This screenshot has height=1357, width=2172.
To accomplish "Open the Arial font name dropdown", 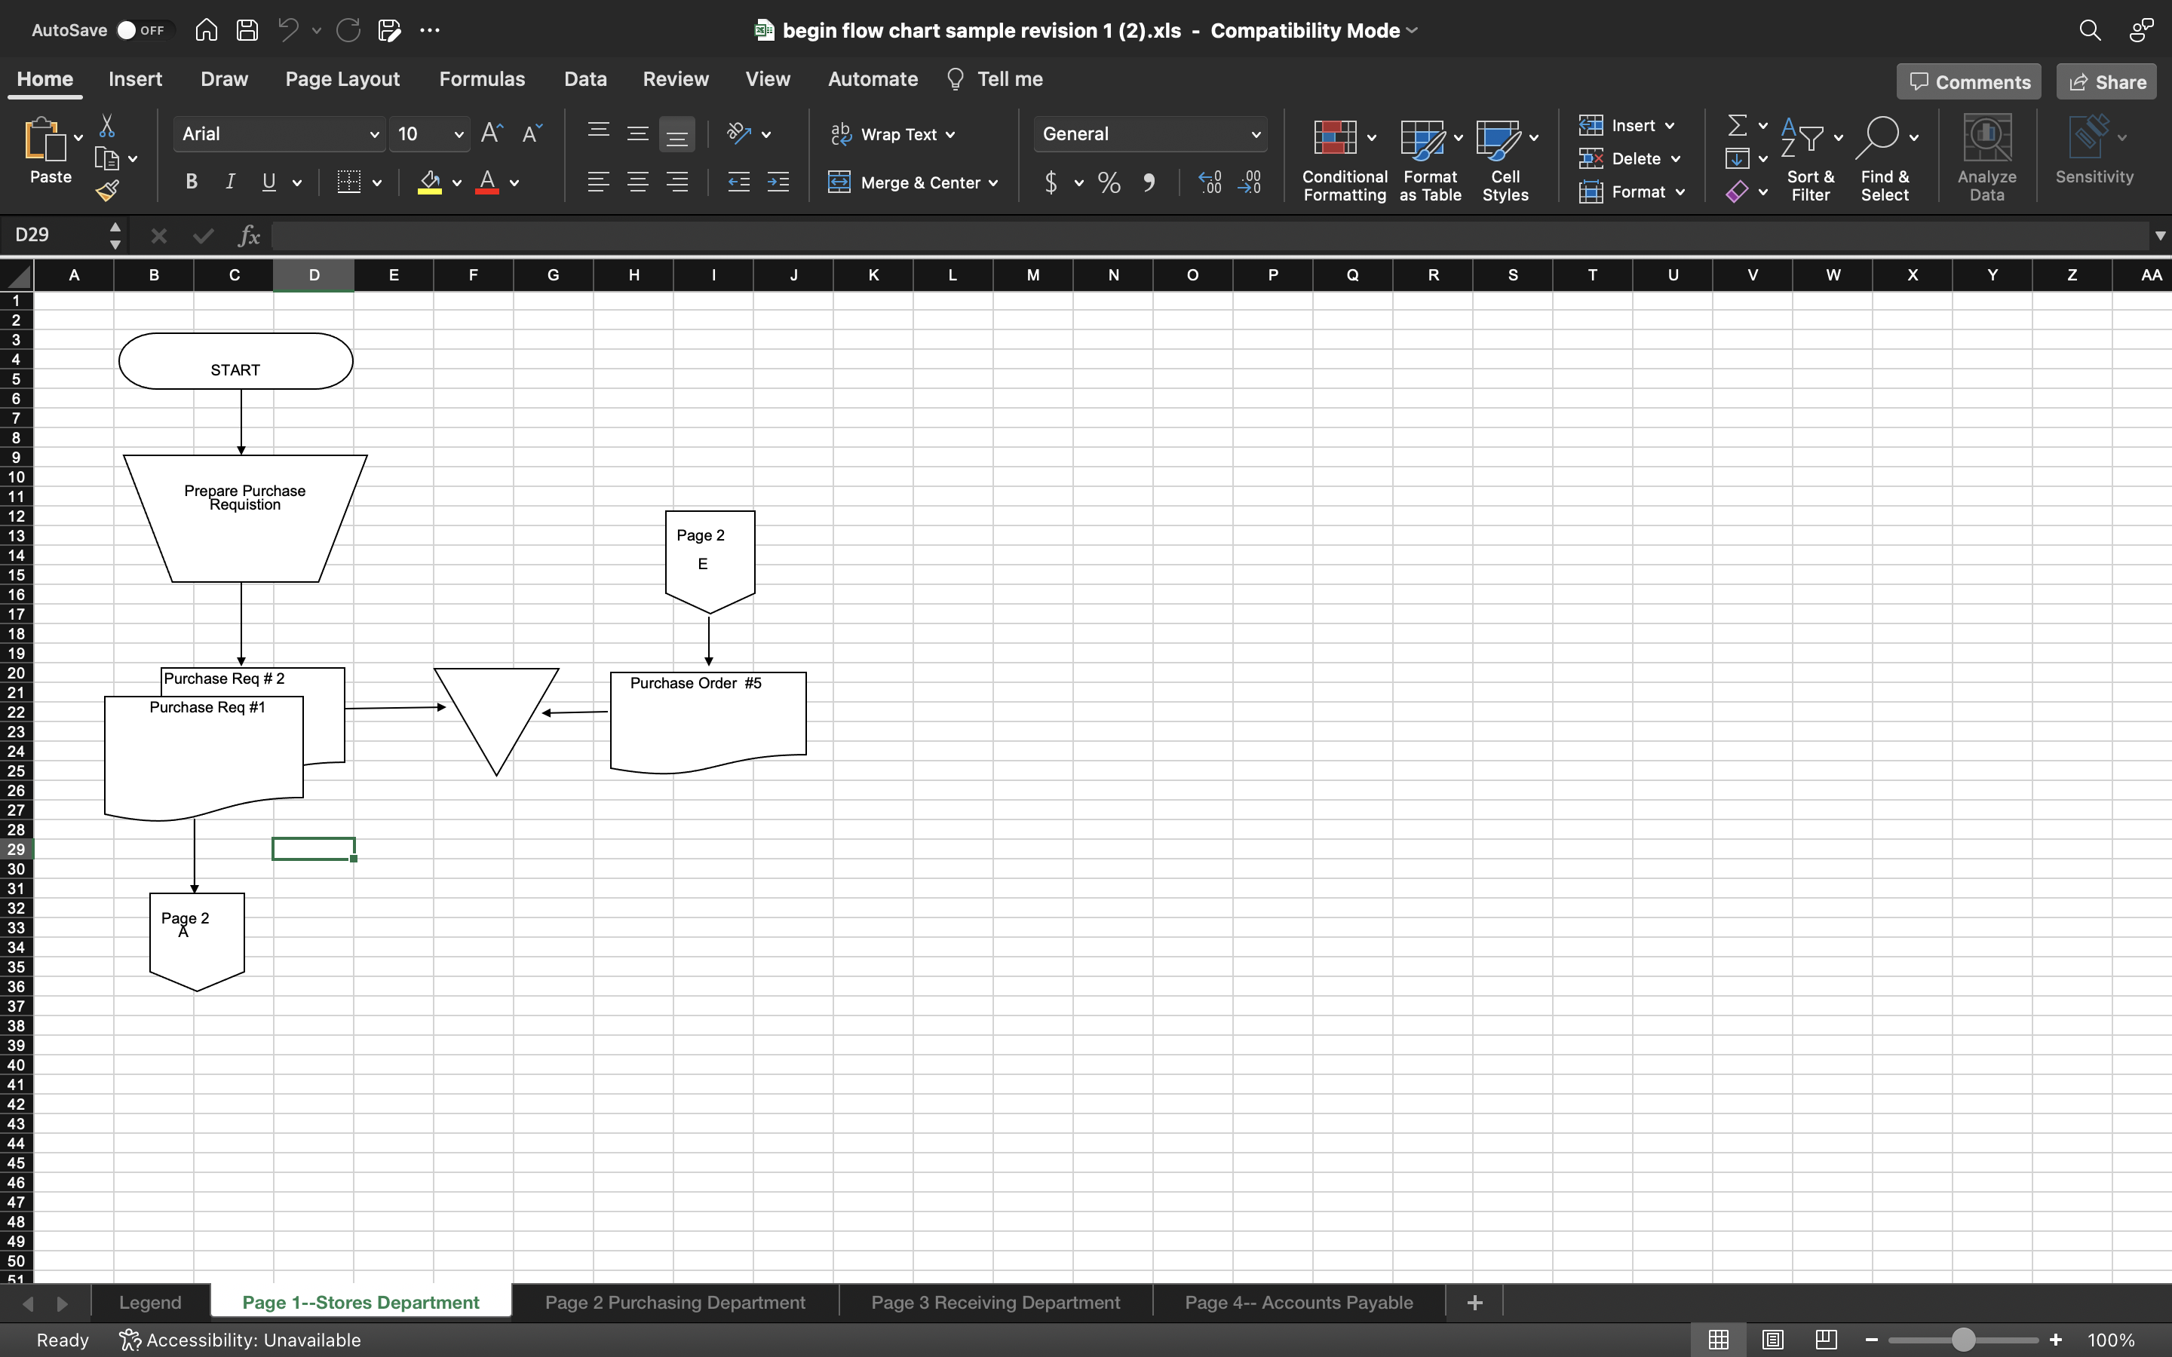I will tap(374, 135).
